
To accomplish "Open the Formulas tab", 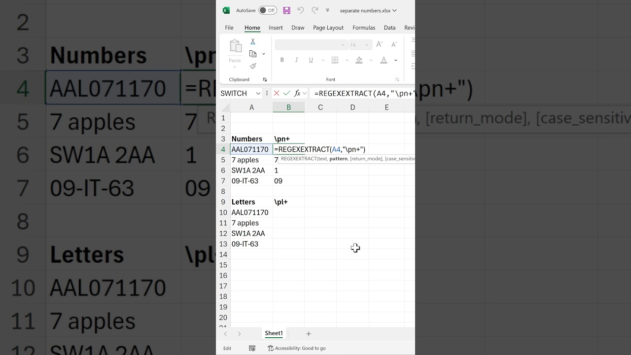I will [364, 28].
